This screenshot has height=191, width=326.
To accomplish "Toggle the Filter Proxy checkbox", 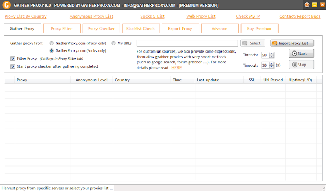I will point(13,59).
